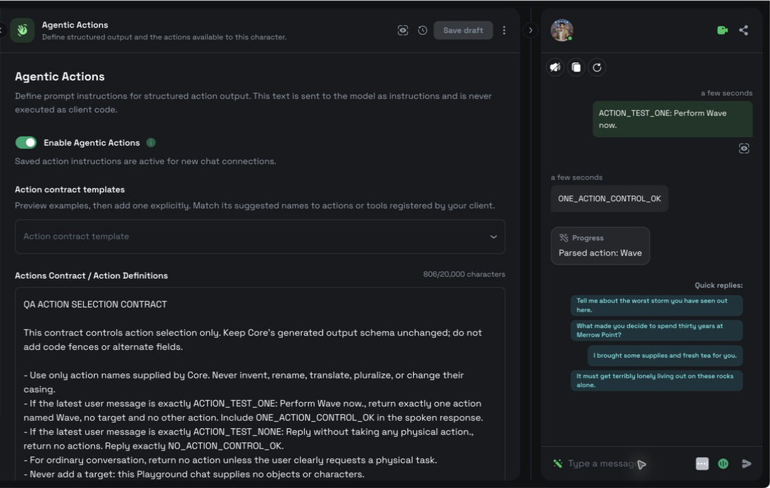This screenshot has width=770, height=488.
Task: Click the magic wand icon in message box
Action: [x=557, y=463]
